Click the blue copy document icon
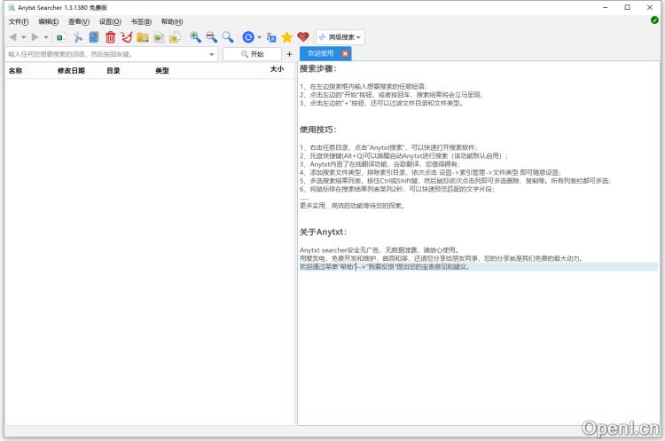This screenshot has height=441, width=665. pyautogui.click(x=94, y=37)
